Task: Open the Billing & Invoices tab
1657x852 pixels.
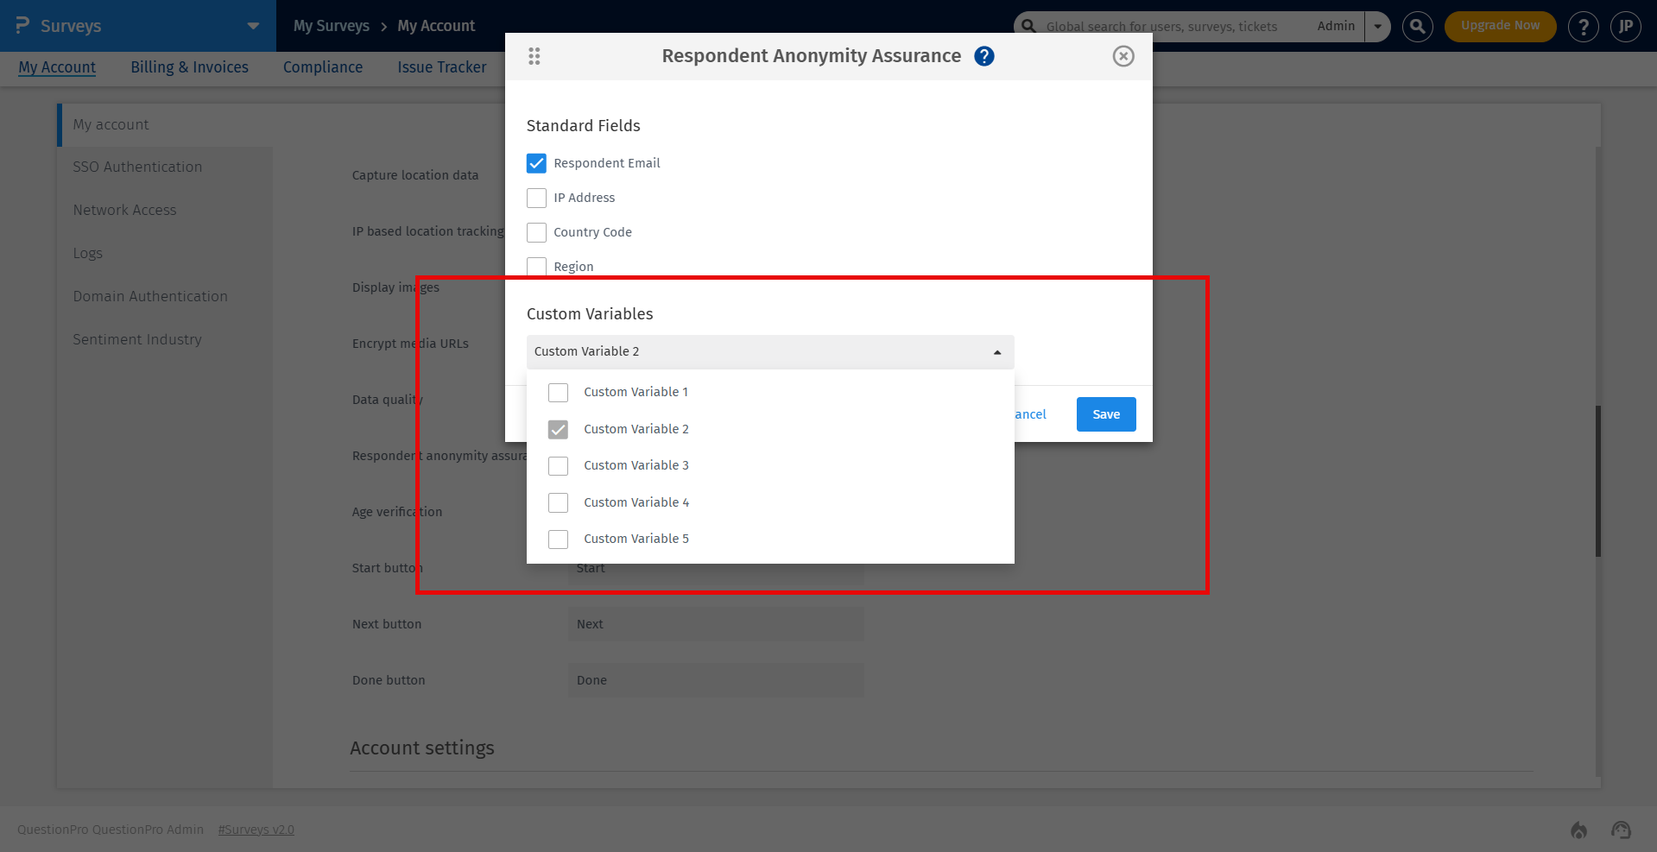Action: pyautogui.click(x=189, y=67)
